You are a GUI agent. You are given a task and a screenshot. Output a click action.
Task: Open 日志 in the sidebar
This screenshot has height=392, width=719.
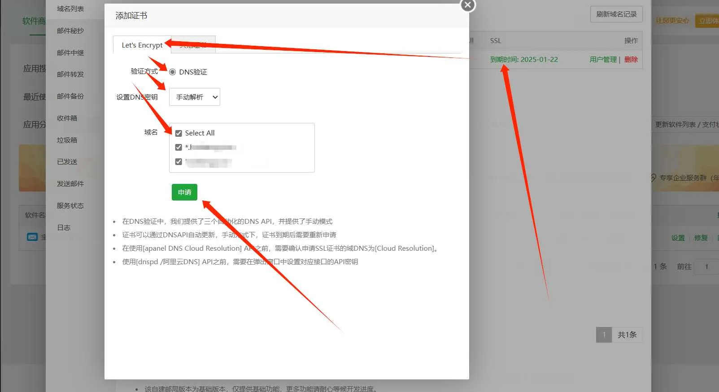(64, 227)
